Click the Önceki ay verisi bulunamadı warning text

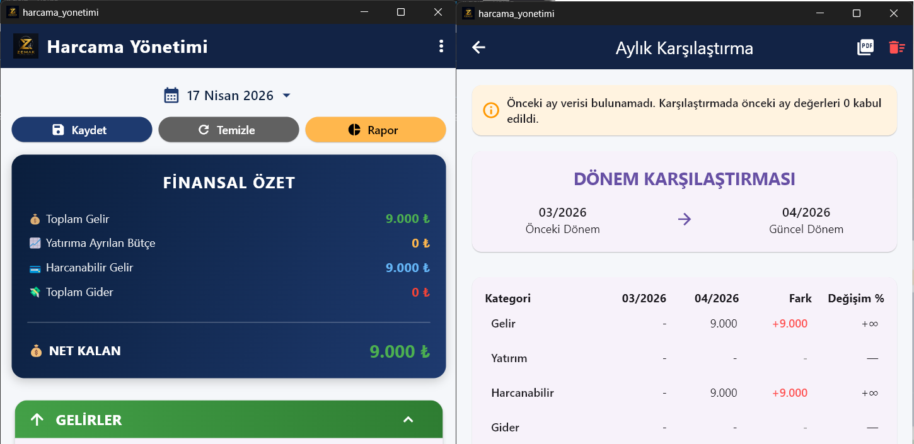coord(694,111)
